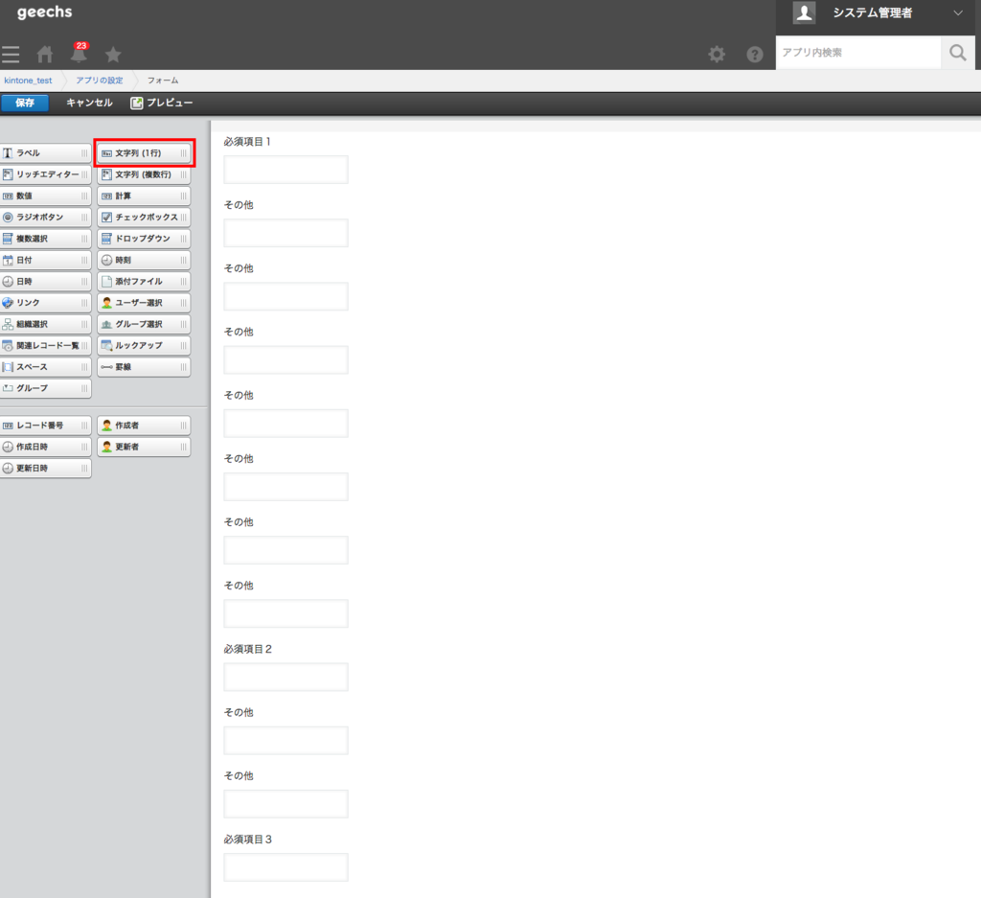The image size is (981, 898).
Task: Select the 組織選択 field item
Action: click(x=45, y=324)
